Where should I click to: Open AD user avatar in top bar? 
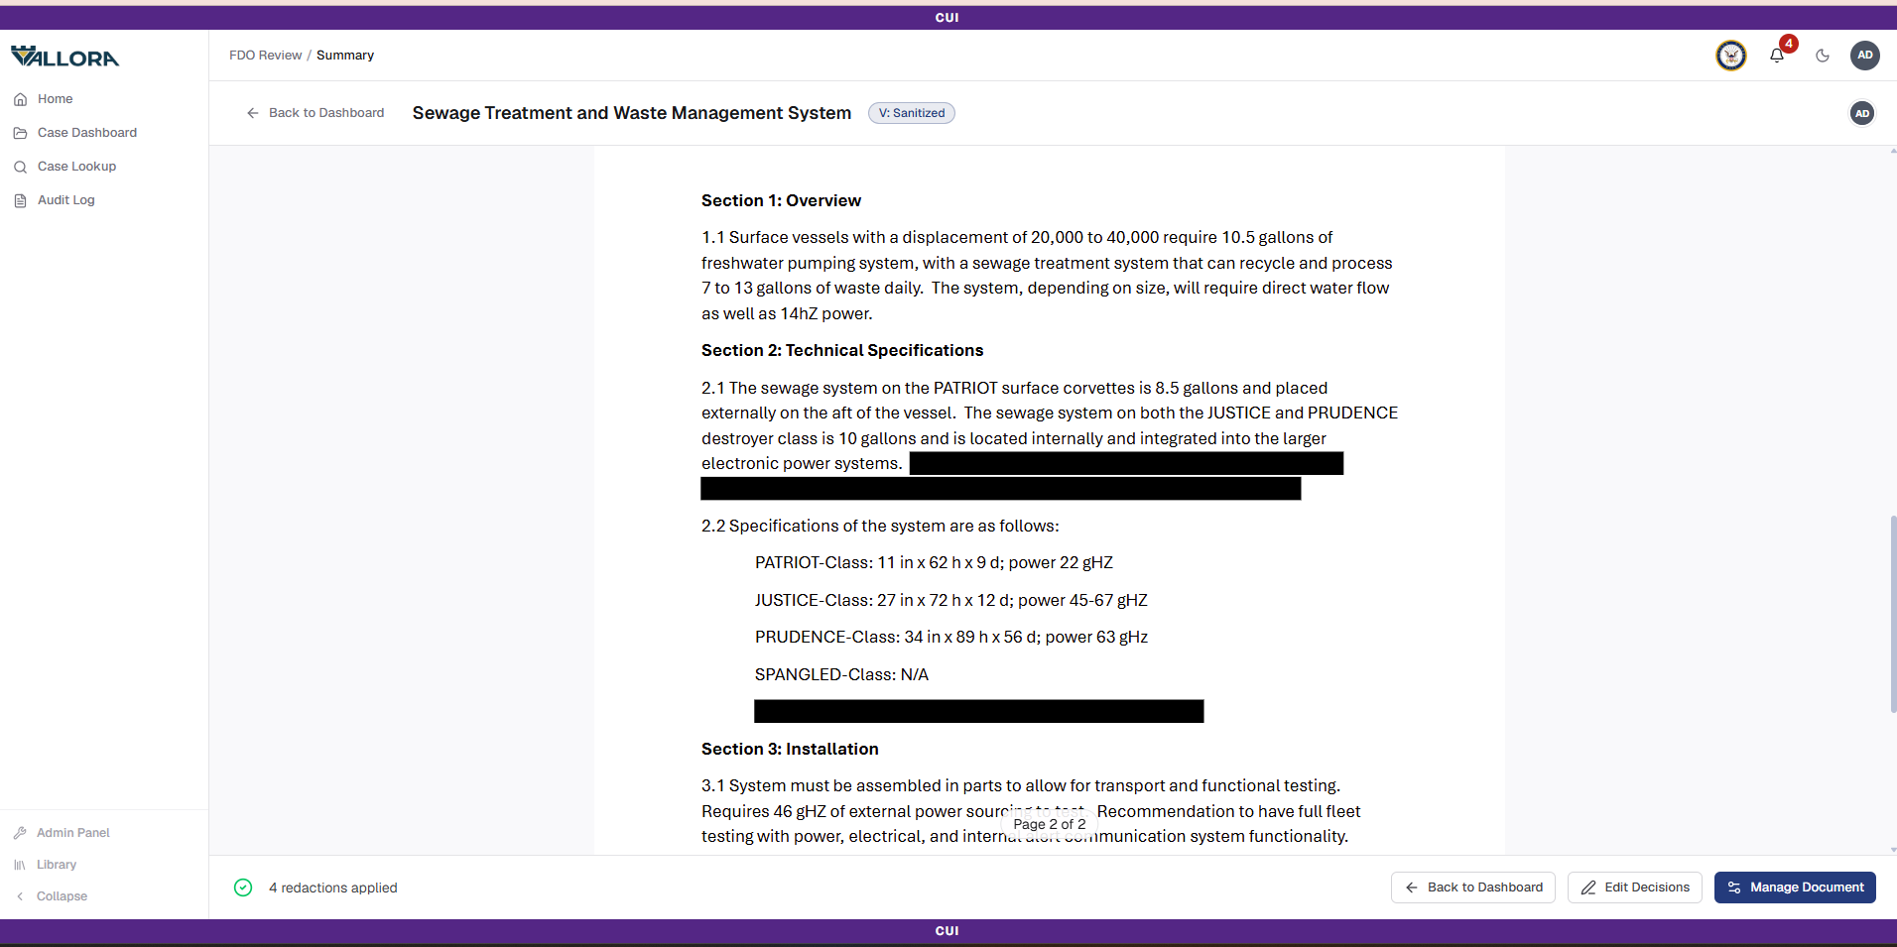click(x=1865, y=56)
